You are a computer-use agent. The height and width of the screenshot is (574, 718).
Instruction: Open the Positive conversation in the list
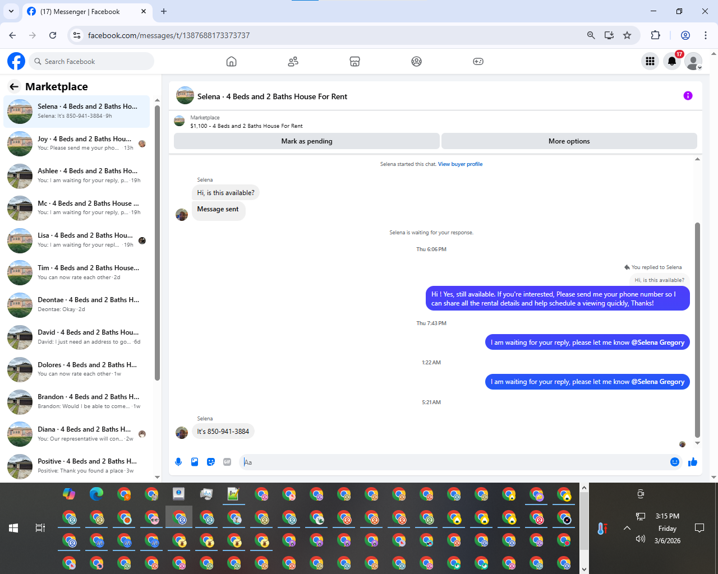(77, 466)
